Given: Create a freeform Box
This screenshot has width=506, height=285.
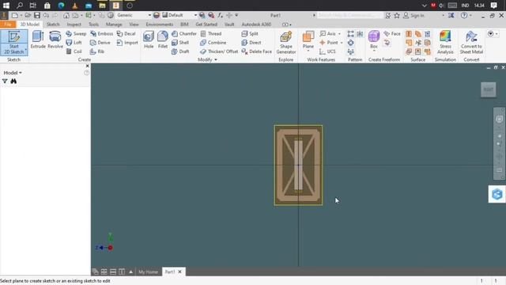Looking at the screenshot, I should coord(374,39).
